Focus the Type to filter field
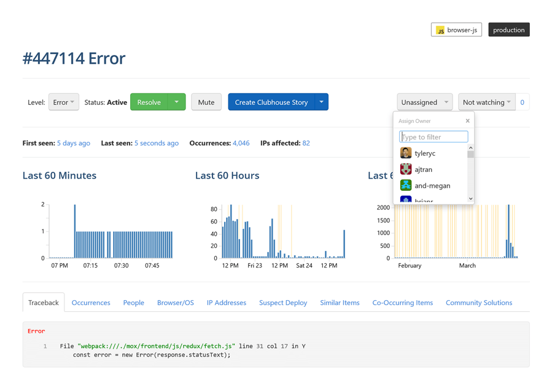Image resolution: width=552 pixels, height=386 pixels. tap(433, 136)
